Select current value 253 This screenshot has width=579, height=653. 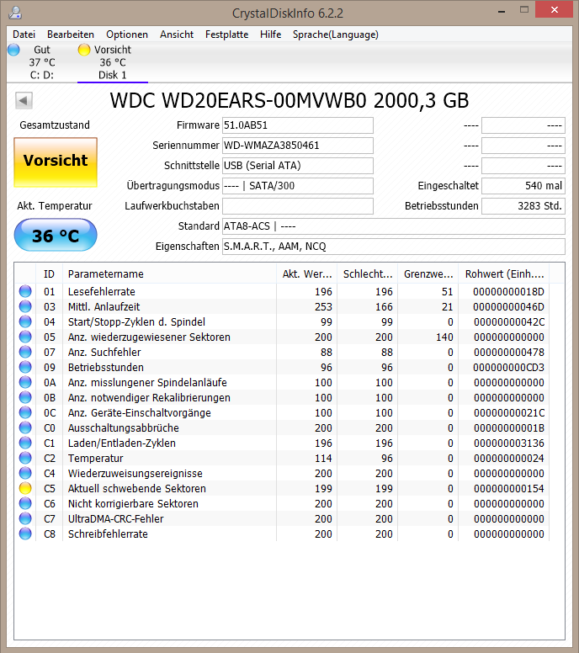[323, 307]
